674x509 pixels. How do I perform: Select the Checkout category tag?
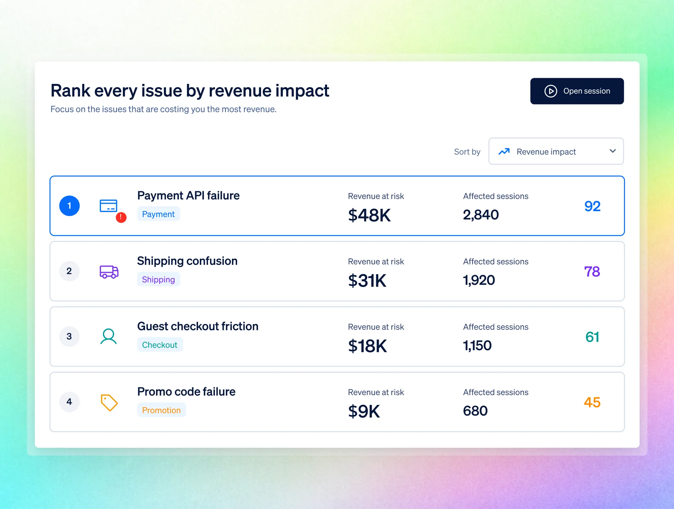click(x=160, y=345)
